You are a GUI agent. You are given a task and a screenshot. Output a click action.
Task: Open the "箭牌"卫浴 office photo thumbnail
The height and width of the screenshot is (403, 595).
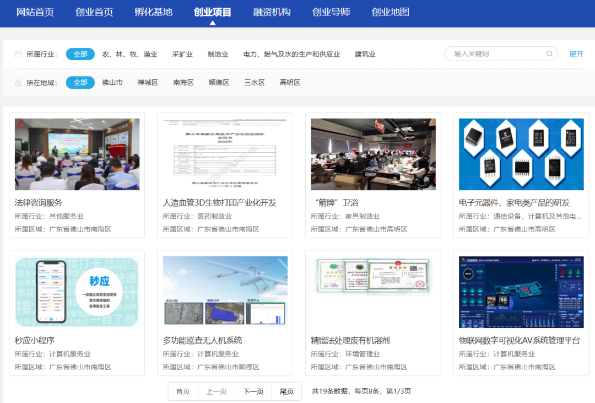(373, 154)
